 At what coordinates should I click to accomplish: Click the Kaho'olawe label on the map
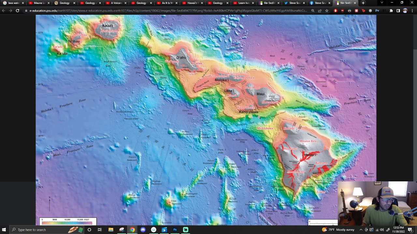(x=249, y=112)
